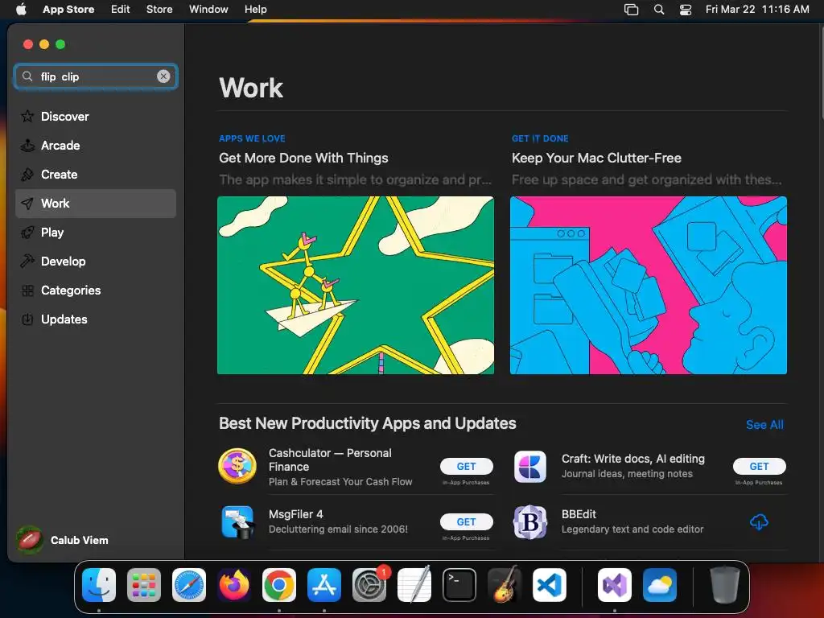Click the 'BBEdit' app title
Image resolution: width=824 pixels, height=618 pixels.
point(579,514)
